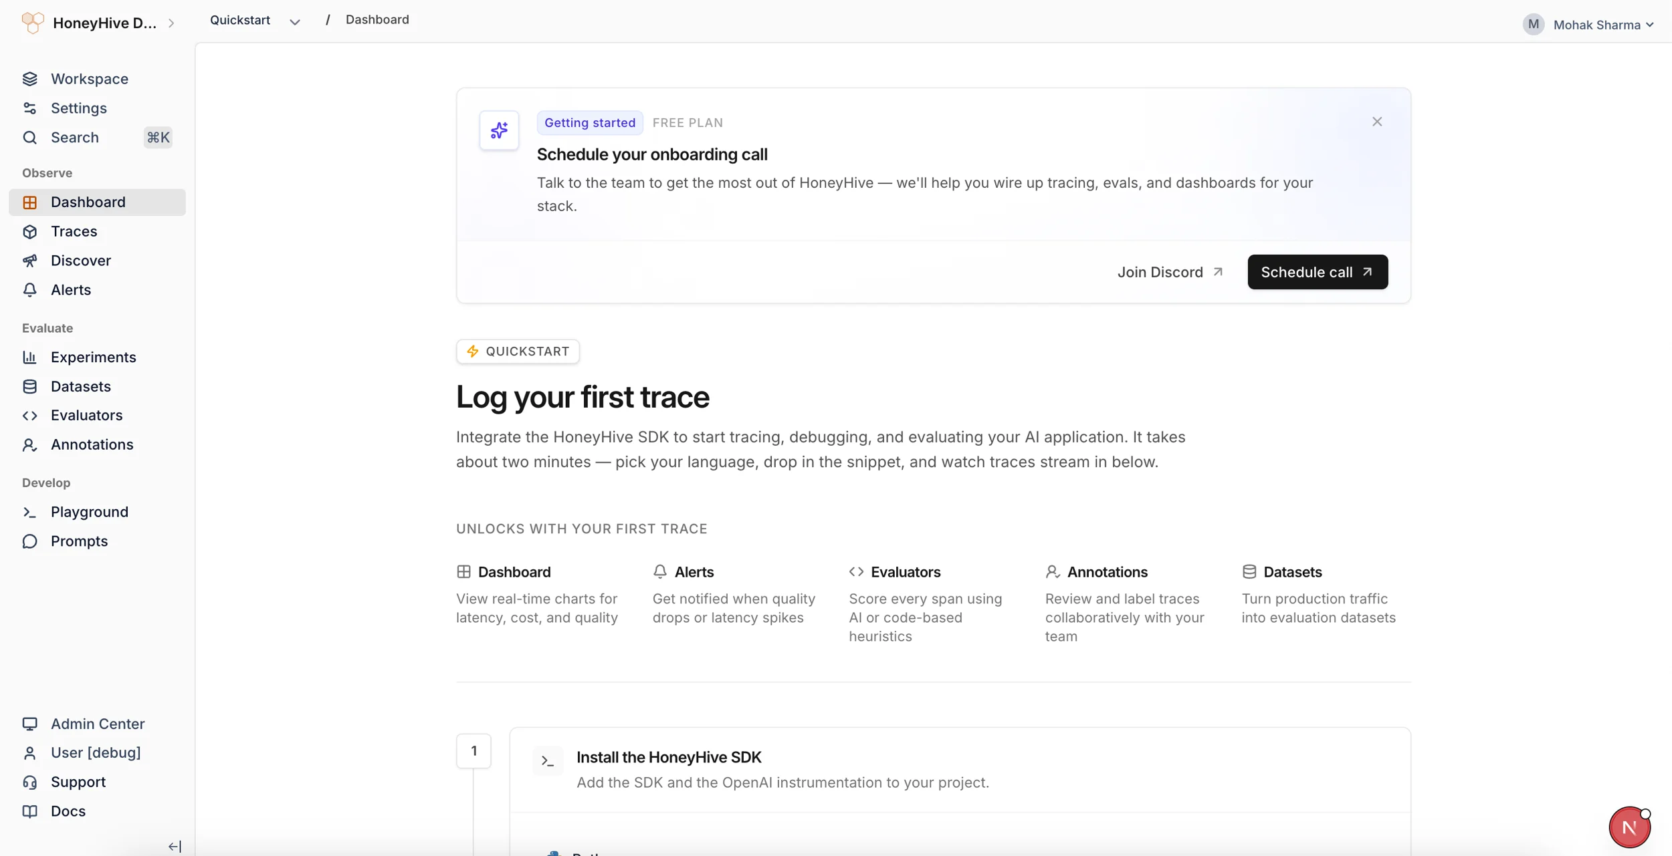
Task: Dismiss the onboarding call banner
Action: pyautogui.click(x=1377, y=122)
